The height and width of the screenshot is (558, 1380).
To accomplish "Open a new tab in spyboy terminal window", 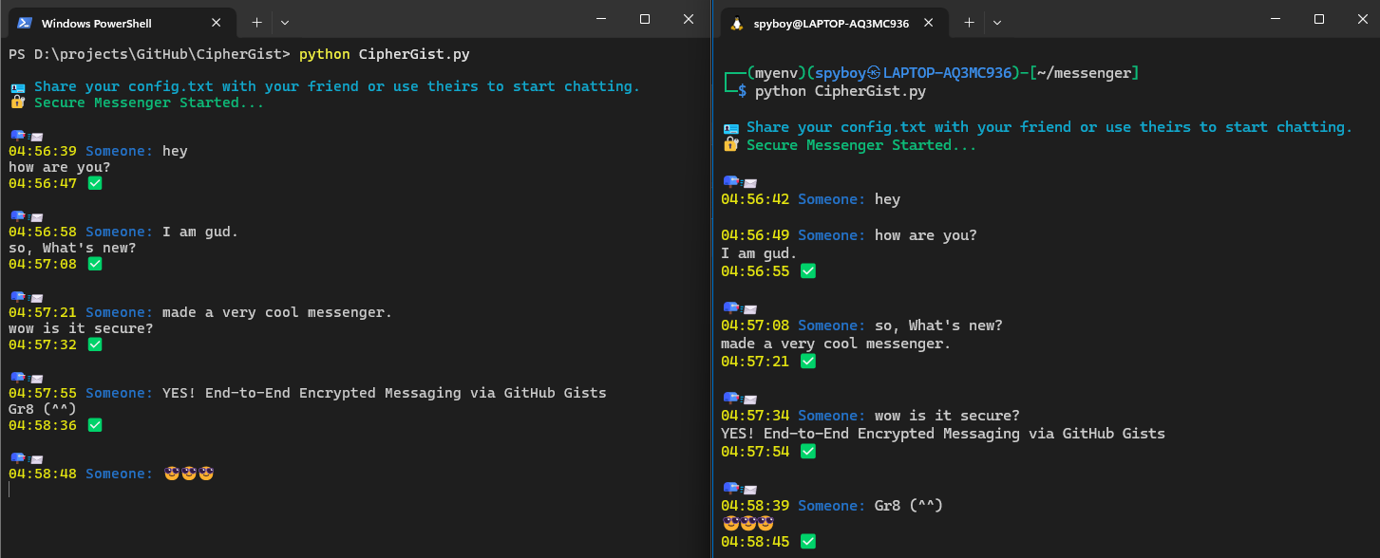I will [969, 22].
